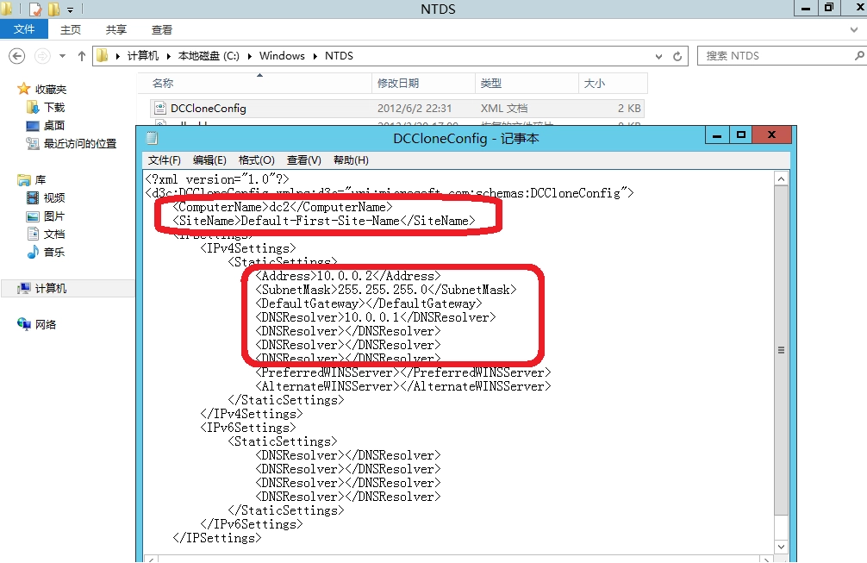The height and width of the screenshot is (563, 867).
Task: Open the recent locations dropdown arrow
Action: [63, 56]
